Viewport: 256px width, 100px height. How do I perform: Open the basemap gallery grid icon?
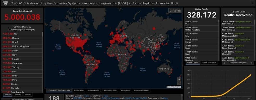coord(179,11)
